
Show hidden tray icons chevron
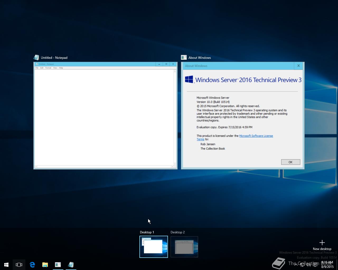pyautogui.click(x=296, y=265)
